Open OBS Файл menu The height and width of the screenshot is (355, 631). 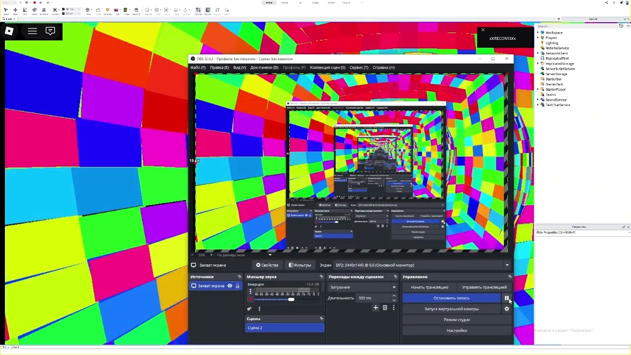pyautogui.click(x=198, y=68)
